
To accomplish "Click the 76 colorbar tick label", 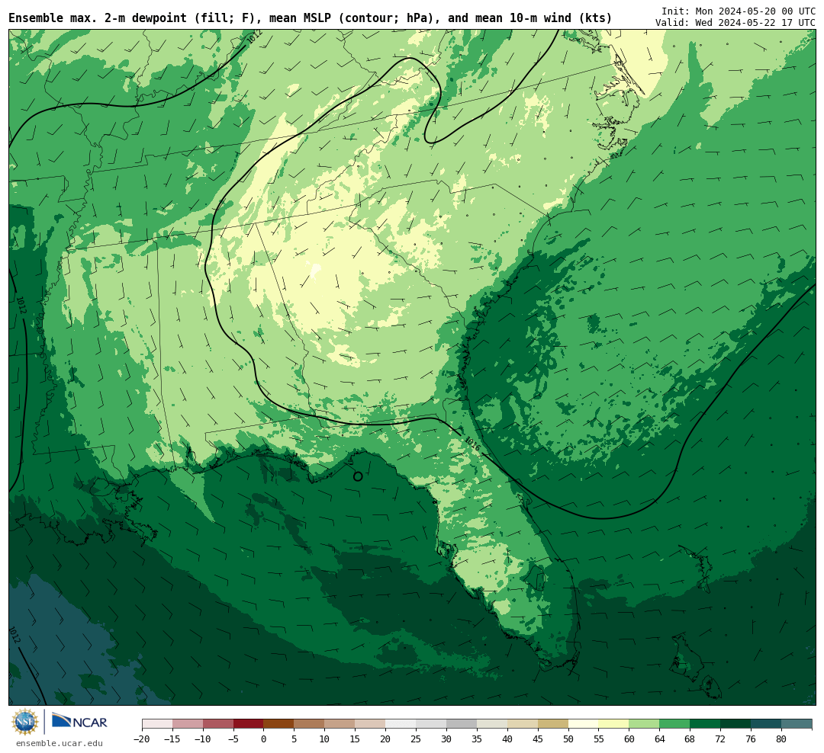I will click(752, 739).
